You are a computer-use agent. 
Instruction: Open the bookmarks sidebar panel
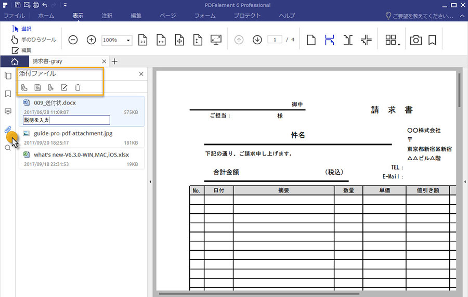(x=8, y=94)
